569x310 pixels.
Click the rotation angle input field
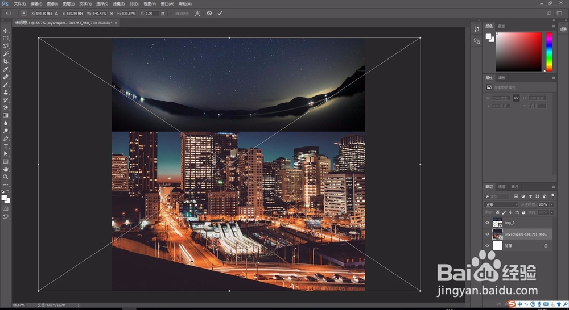(x=151, y=14)
